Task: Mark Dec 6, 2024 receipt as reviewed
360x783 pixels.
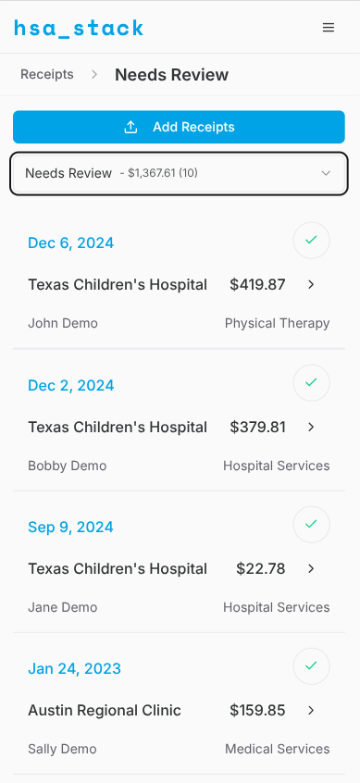Action: [312, 241]
